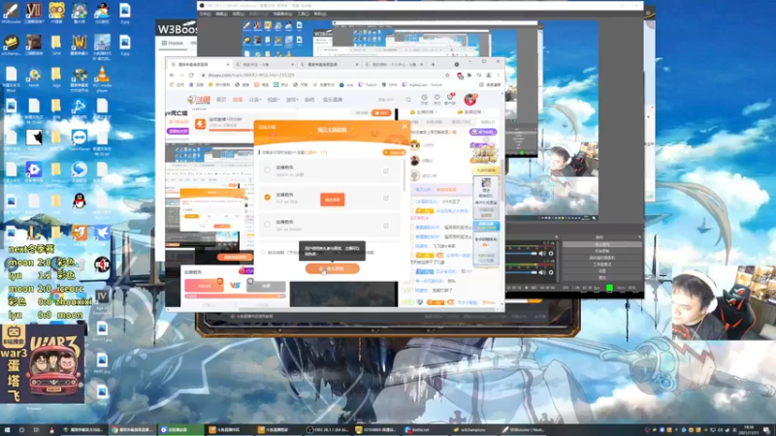
Task: Close the orange prediction dialog
Action: click(404, 127)
